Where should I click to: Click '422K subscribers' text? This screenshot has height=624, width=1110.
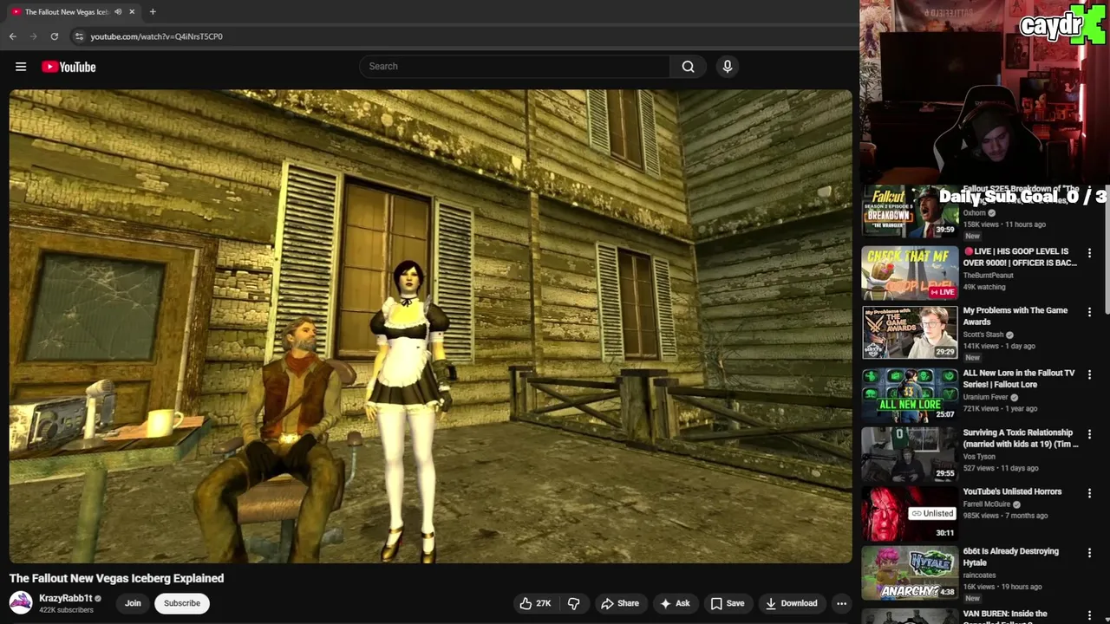point(66,610)
